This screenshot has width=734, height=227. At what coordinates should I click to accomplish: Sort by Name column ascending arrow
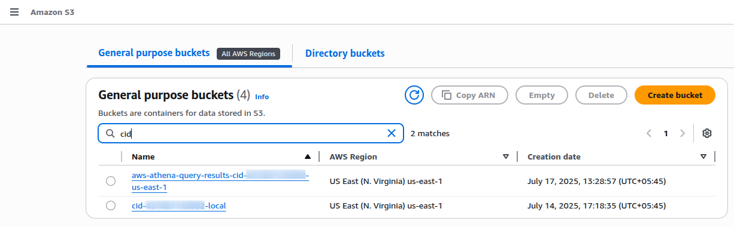tap(308, 157)
